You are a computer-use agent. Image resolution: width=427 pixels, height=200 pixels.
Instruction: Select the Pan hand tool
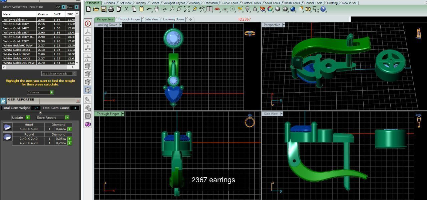156,9
